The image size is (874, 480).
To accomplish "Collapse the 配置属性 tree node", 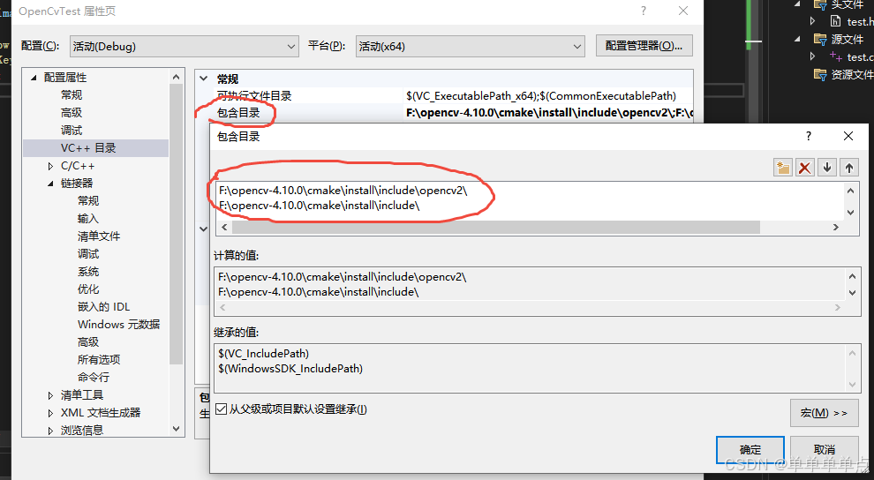I will click(34, 78).
